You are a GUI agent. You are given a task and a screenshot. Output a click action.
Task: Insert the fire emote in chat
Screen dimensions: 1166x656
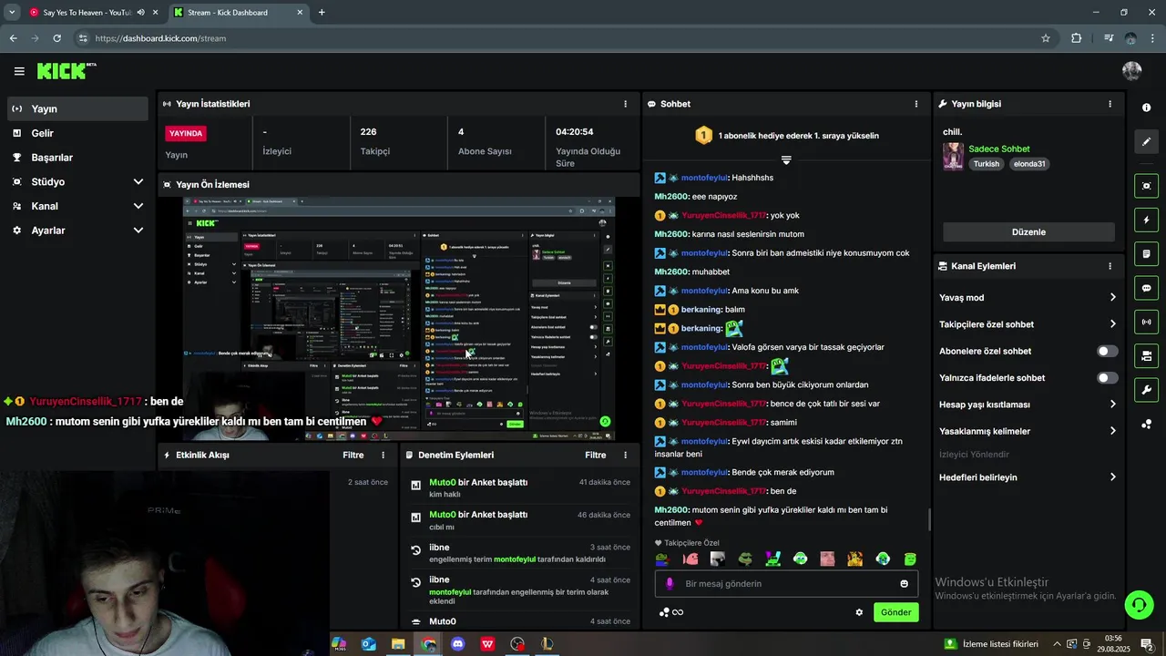click(x=854, y=559)
